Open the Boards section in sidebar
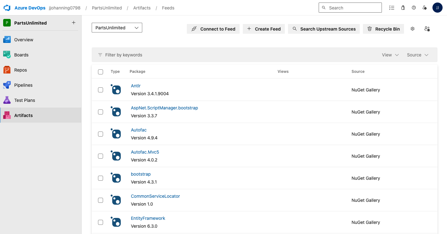The height and width of the screenshot is (234, 447). coord(21,55)
